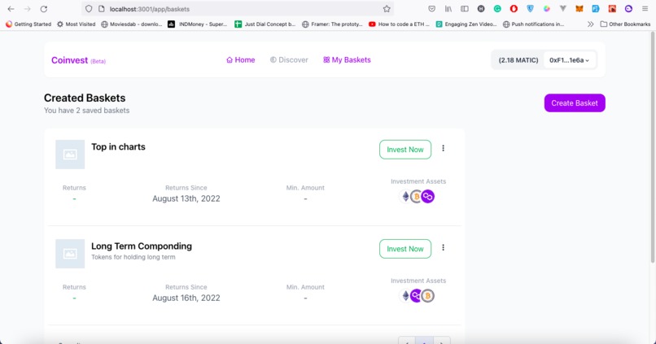Viewport: 656px width, 344px height.
Task: Invest Now in Top in charts basket
Action: pyautogui.click(x=405, y=149)
